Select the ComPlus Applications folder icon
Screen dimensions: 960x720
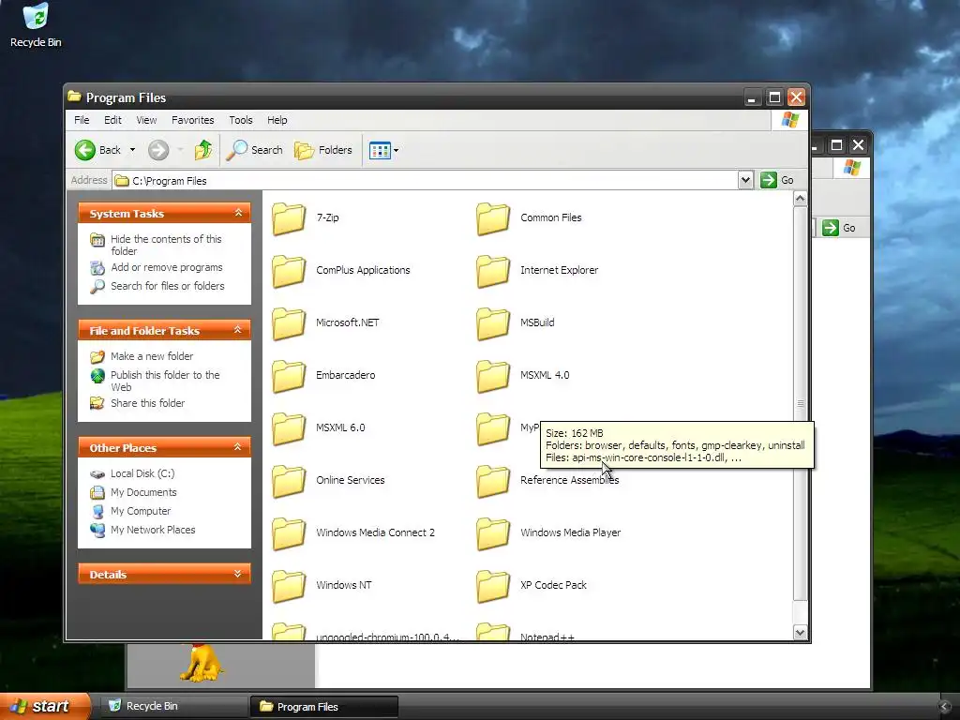pyautogui.click(x=289, y=271)
